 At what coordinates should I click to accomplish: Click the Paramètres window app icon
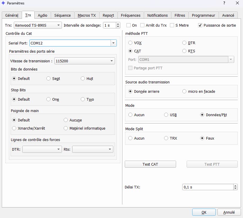coord(3,3)
